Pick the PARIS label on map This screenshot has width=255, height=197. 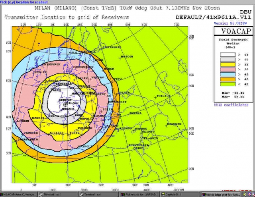[56, 90]
